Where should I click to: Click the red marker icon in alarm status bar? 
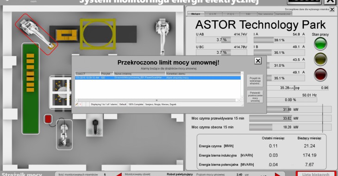tap(81, 104)
